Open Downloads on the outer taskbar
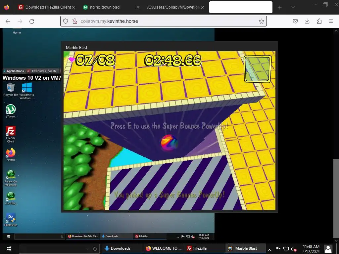 [x=122, y=248]
